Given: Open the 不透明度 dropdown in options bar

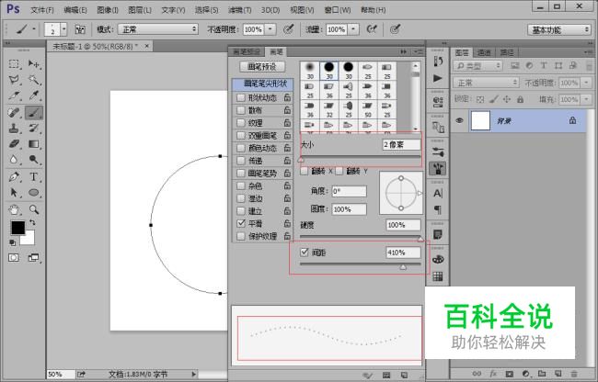Looking at the screenshot, I should click(x=270, y=29).
